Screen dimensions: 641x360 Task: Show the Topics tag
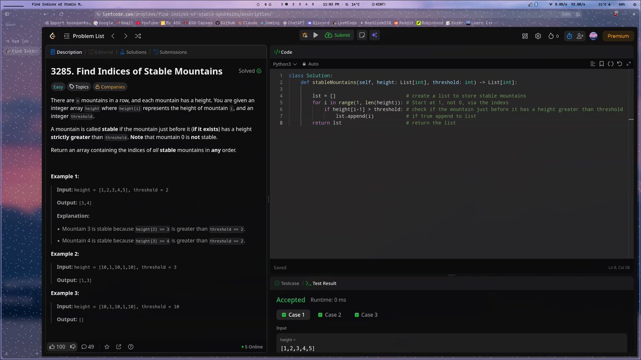(x=79, y=87)
